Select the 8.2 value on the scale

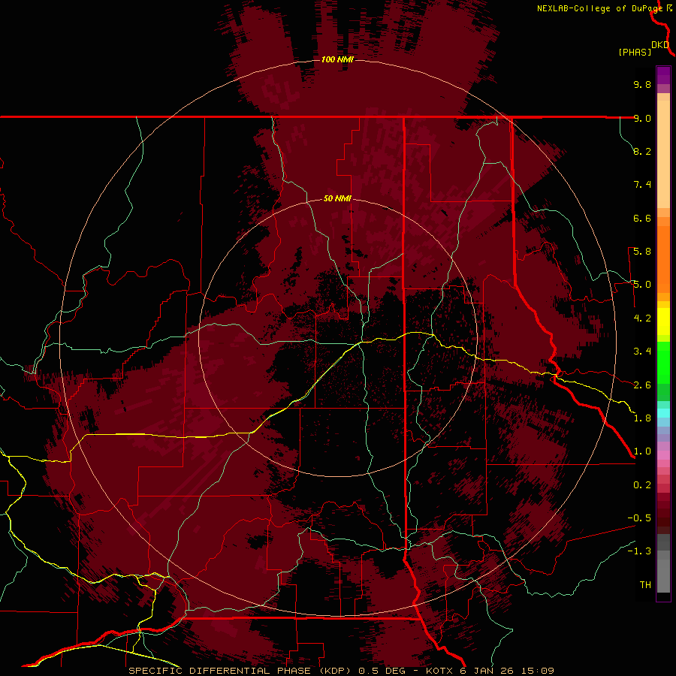642,151
